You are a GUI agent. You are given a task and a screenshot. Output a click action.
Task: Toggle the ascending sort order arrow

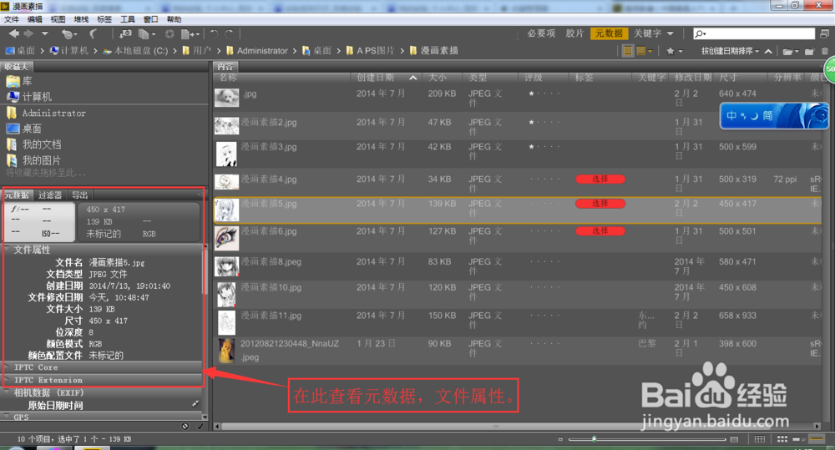coord(768,51)
